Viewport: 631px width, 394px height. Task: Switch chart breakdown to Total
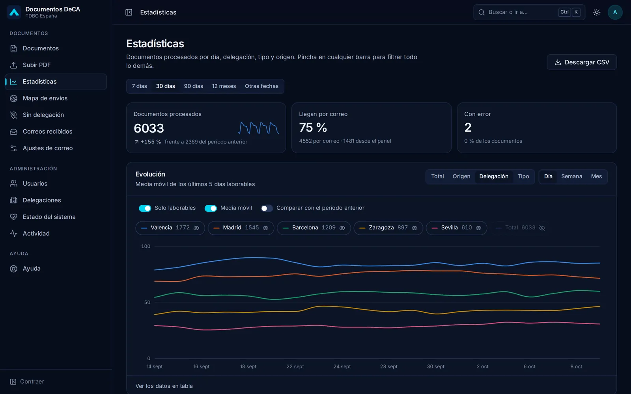pyautogui.click(x=437, y=177)
